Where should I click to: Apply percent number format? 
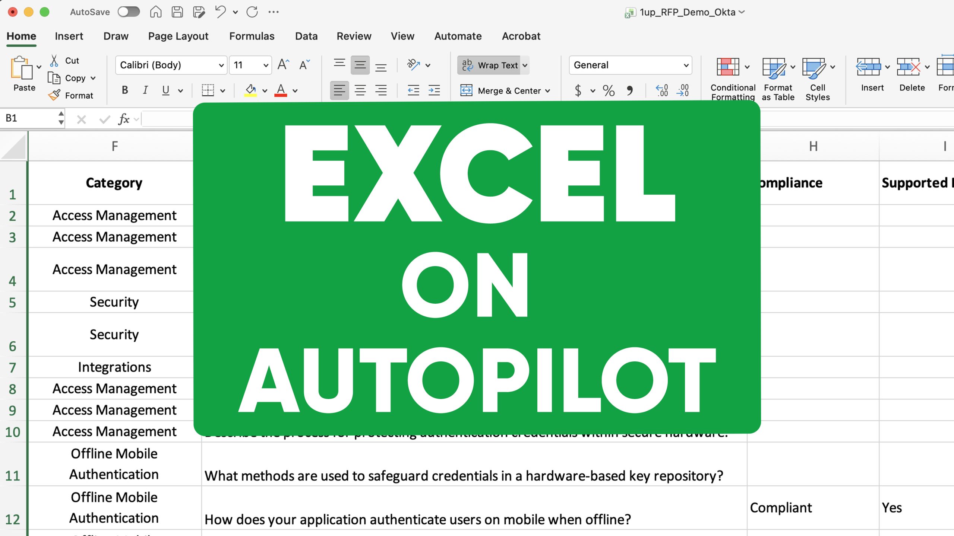coord(609,90)
